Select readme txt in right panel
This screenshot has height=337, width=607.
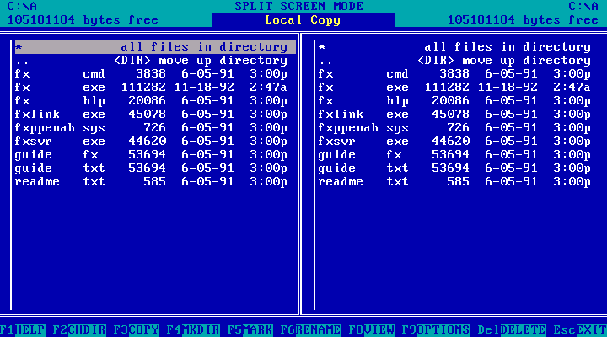pyautogui.click(x=455, y=182)
